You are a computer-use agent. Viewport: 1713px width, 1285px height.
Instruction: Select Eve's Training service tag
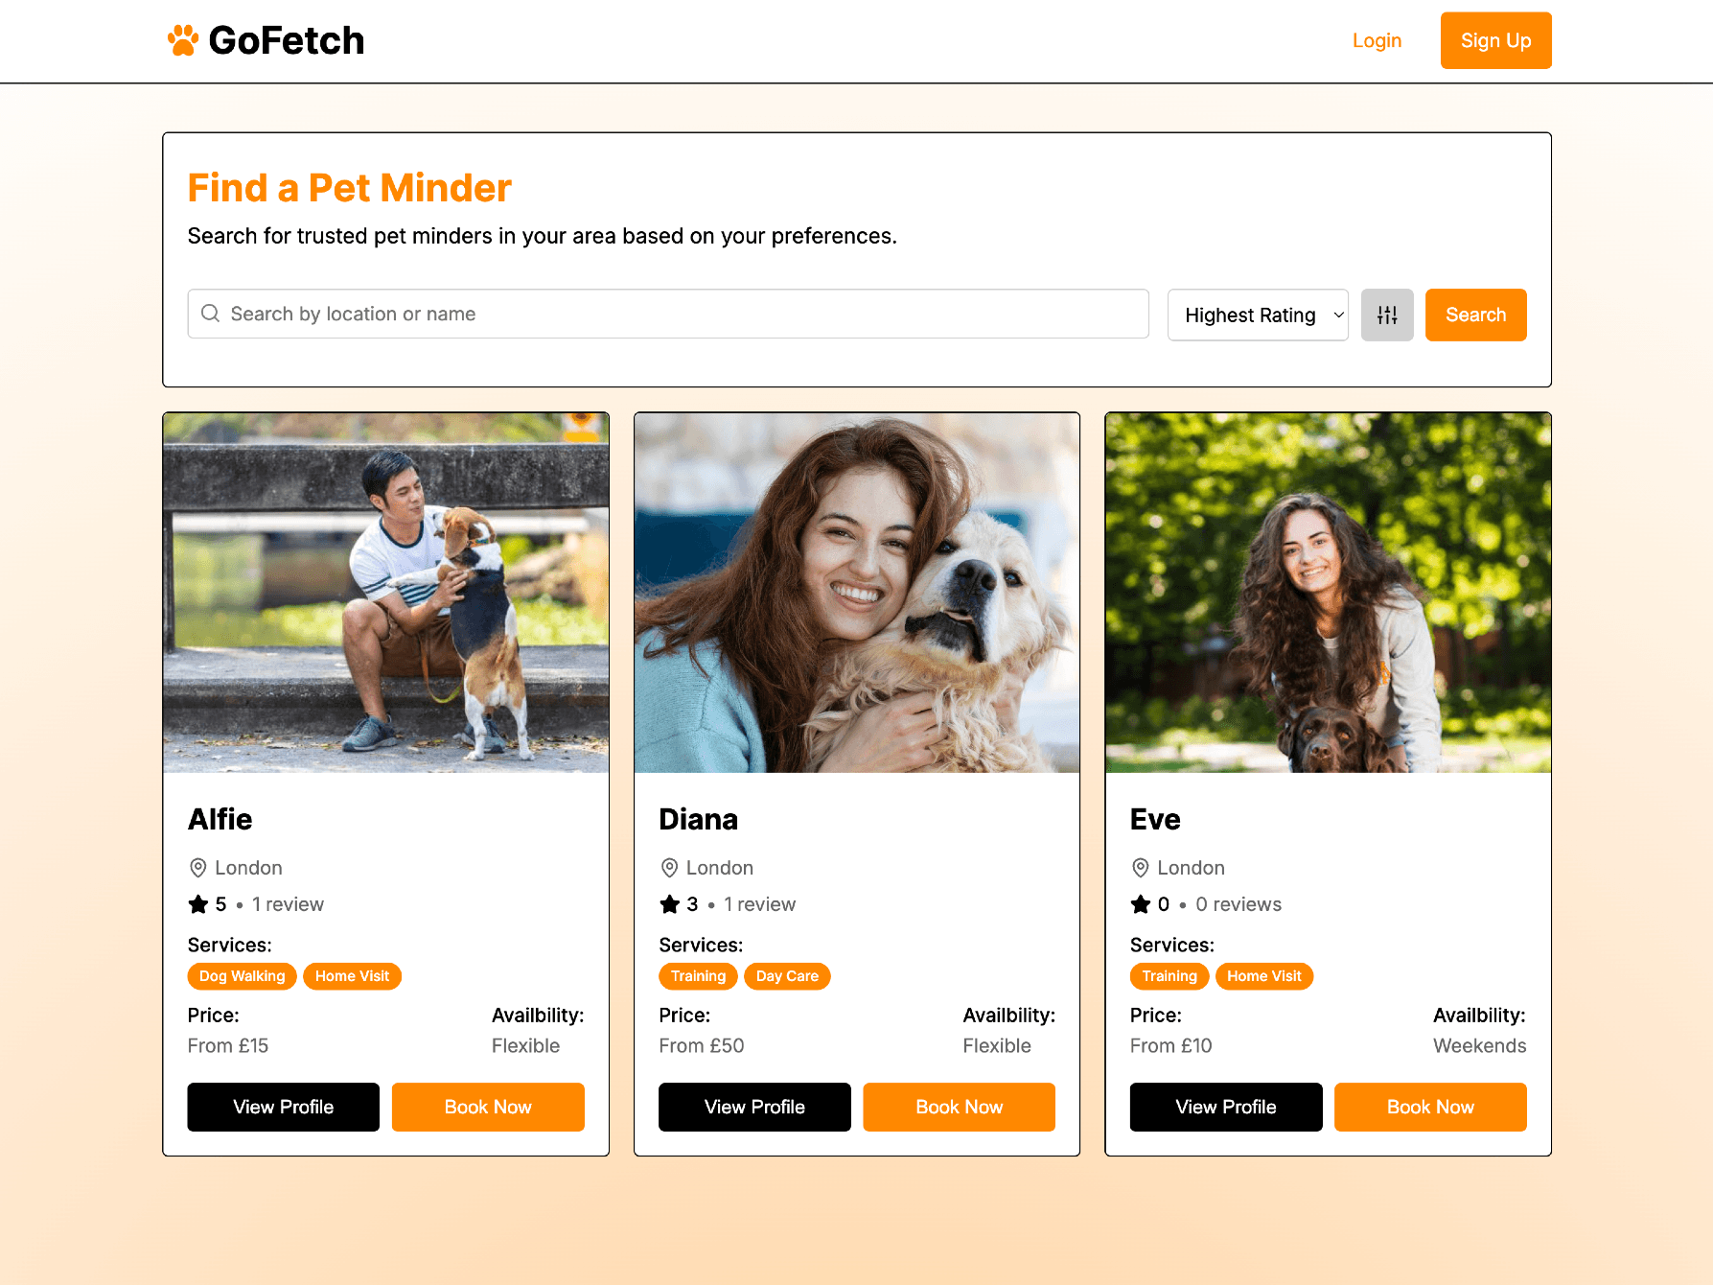point(1169,976)
